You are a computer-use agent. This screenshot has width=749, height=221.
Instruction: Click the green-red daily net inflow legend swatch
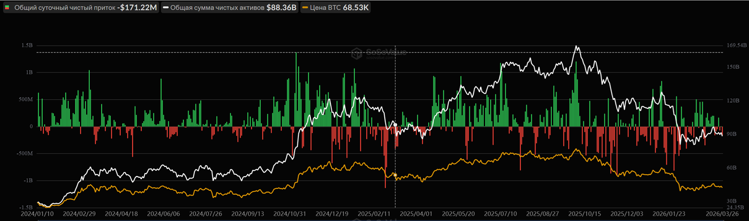coord(7,8)
